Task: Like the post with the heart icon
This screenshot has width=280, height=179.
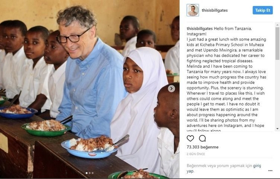Action: point(190,138)
